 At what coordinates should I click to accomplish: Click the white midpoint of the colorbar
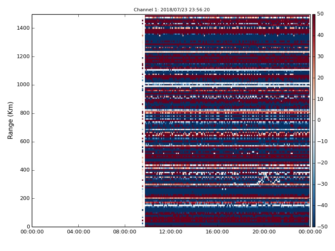(314, 120)
